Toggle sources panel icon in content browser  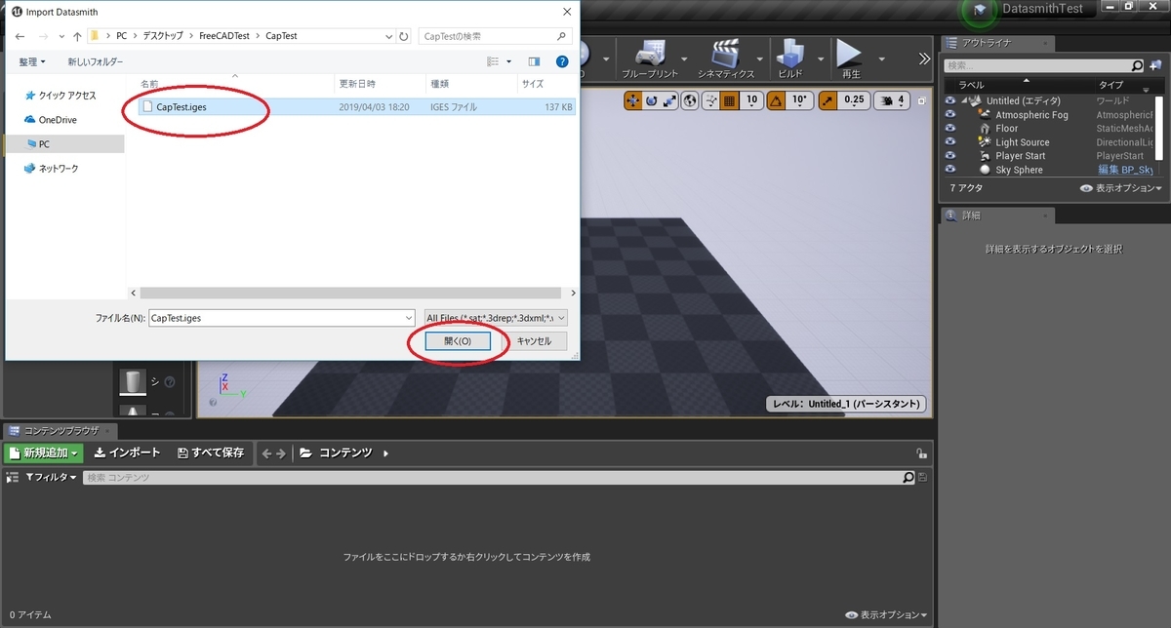(13, 478)
